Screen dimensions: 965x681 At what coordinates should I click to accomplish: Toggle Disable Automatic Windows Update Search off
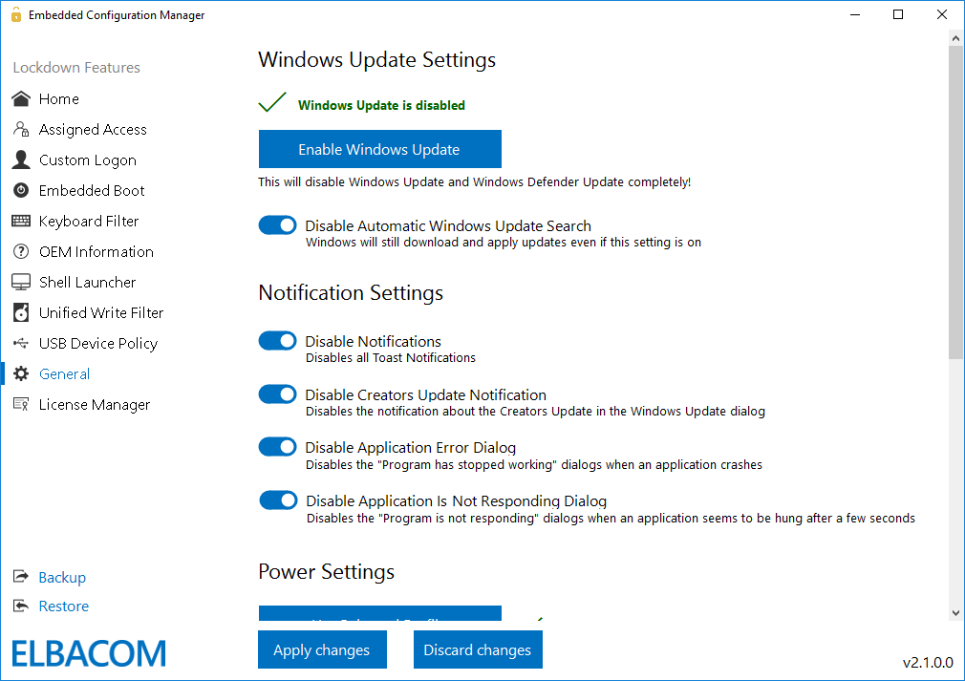[277, 224]
